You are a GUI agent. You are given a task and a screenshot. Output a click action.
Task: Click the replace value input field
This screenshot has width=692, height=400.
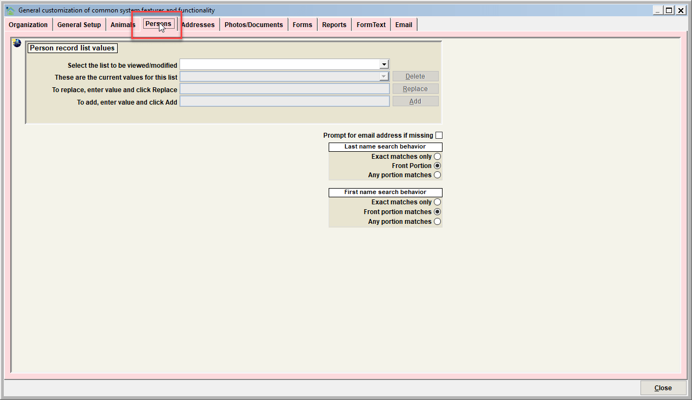point(284,89)
